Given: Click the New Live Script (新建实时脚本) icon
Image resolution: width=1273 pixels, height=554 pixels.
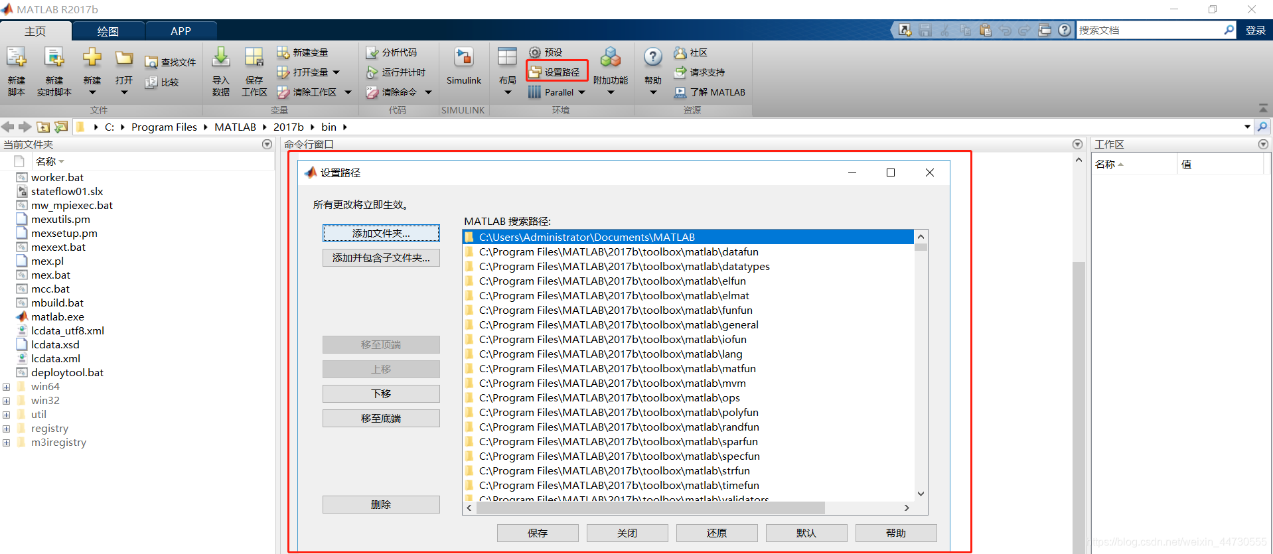Looking at the screenshot, I should [54, 58].
